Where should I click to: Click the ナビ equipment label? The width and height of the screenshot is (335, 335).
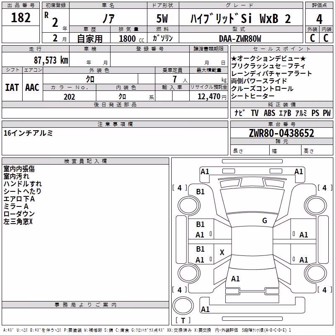tap(240, 113)
